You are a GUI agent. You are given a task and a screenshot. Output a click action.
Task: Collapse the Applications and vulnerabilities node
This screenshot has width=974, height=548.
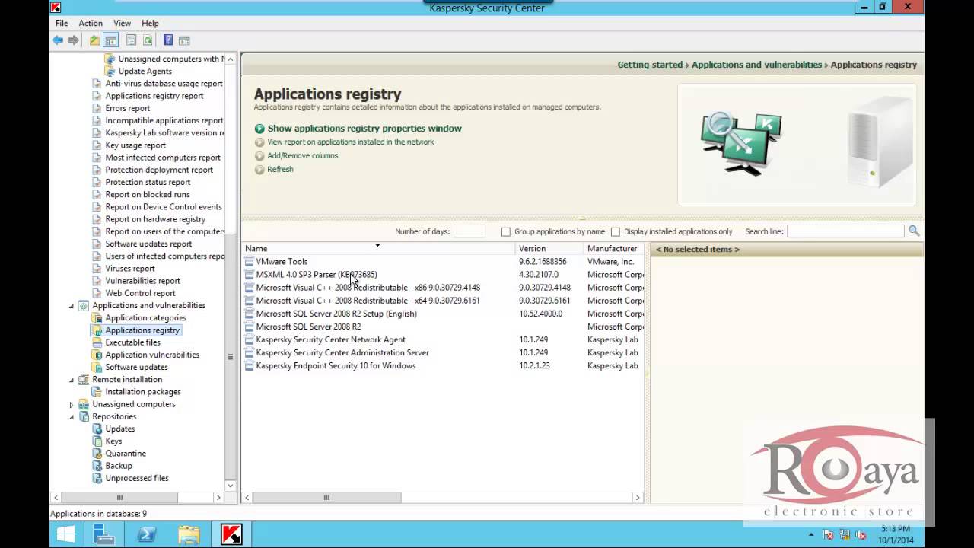click(x=72, y=306)
